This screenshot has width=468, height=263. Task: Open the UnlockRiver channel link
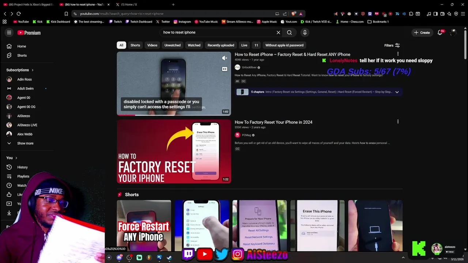[249, 68]
